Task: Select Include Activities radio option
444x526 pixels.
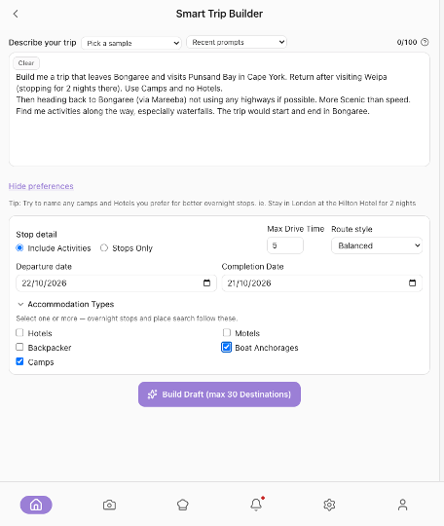Action: tap(19, 248)
